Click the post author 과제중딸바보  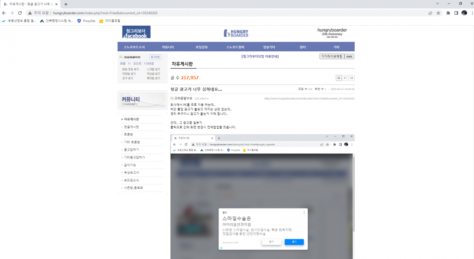[183, 98]
